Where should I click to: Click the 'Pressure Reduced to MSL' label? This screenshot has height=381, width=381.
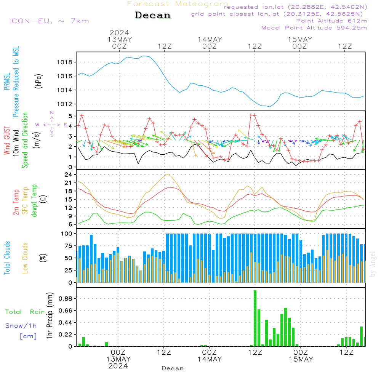click(x=16, y=82)
